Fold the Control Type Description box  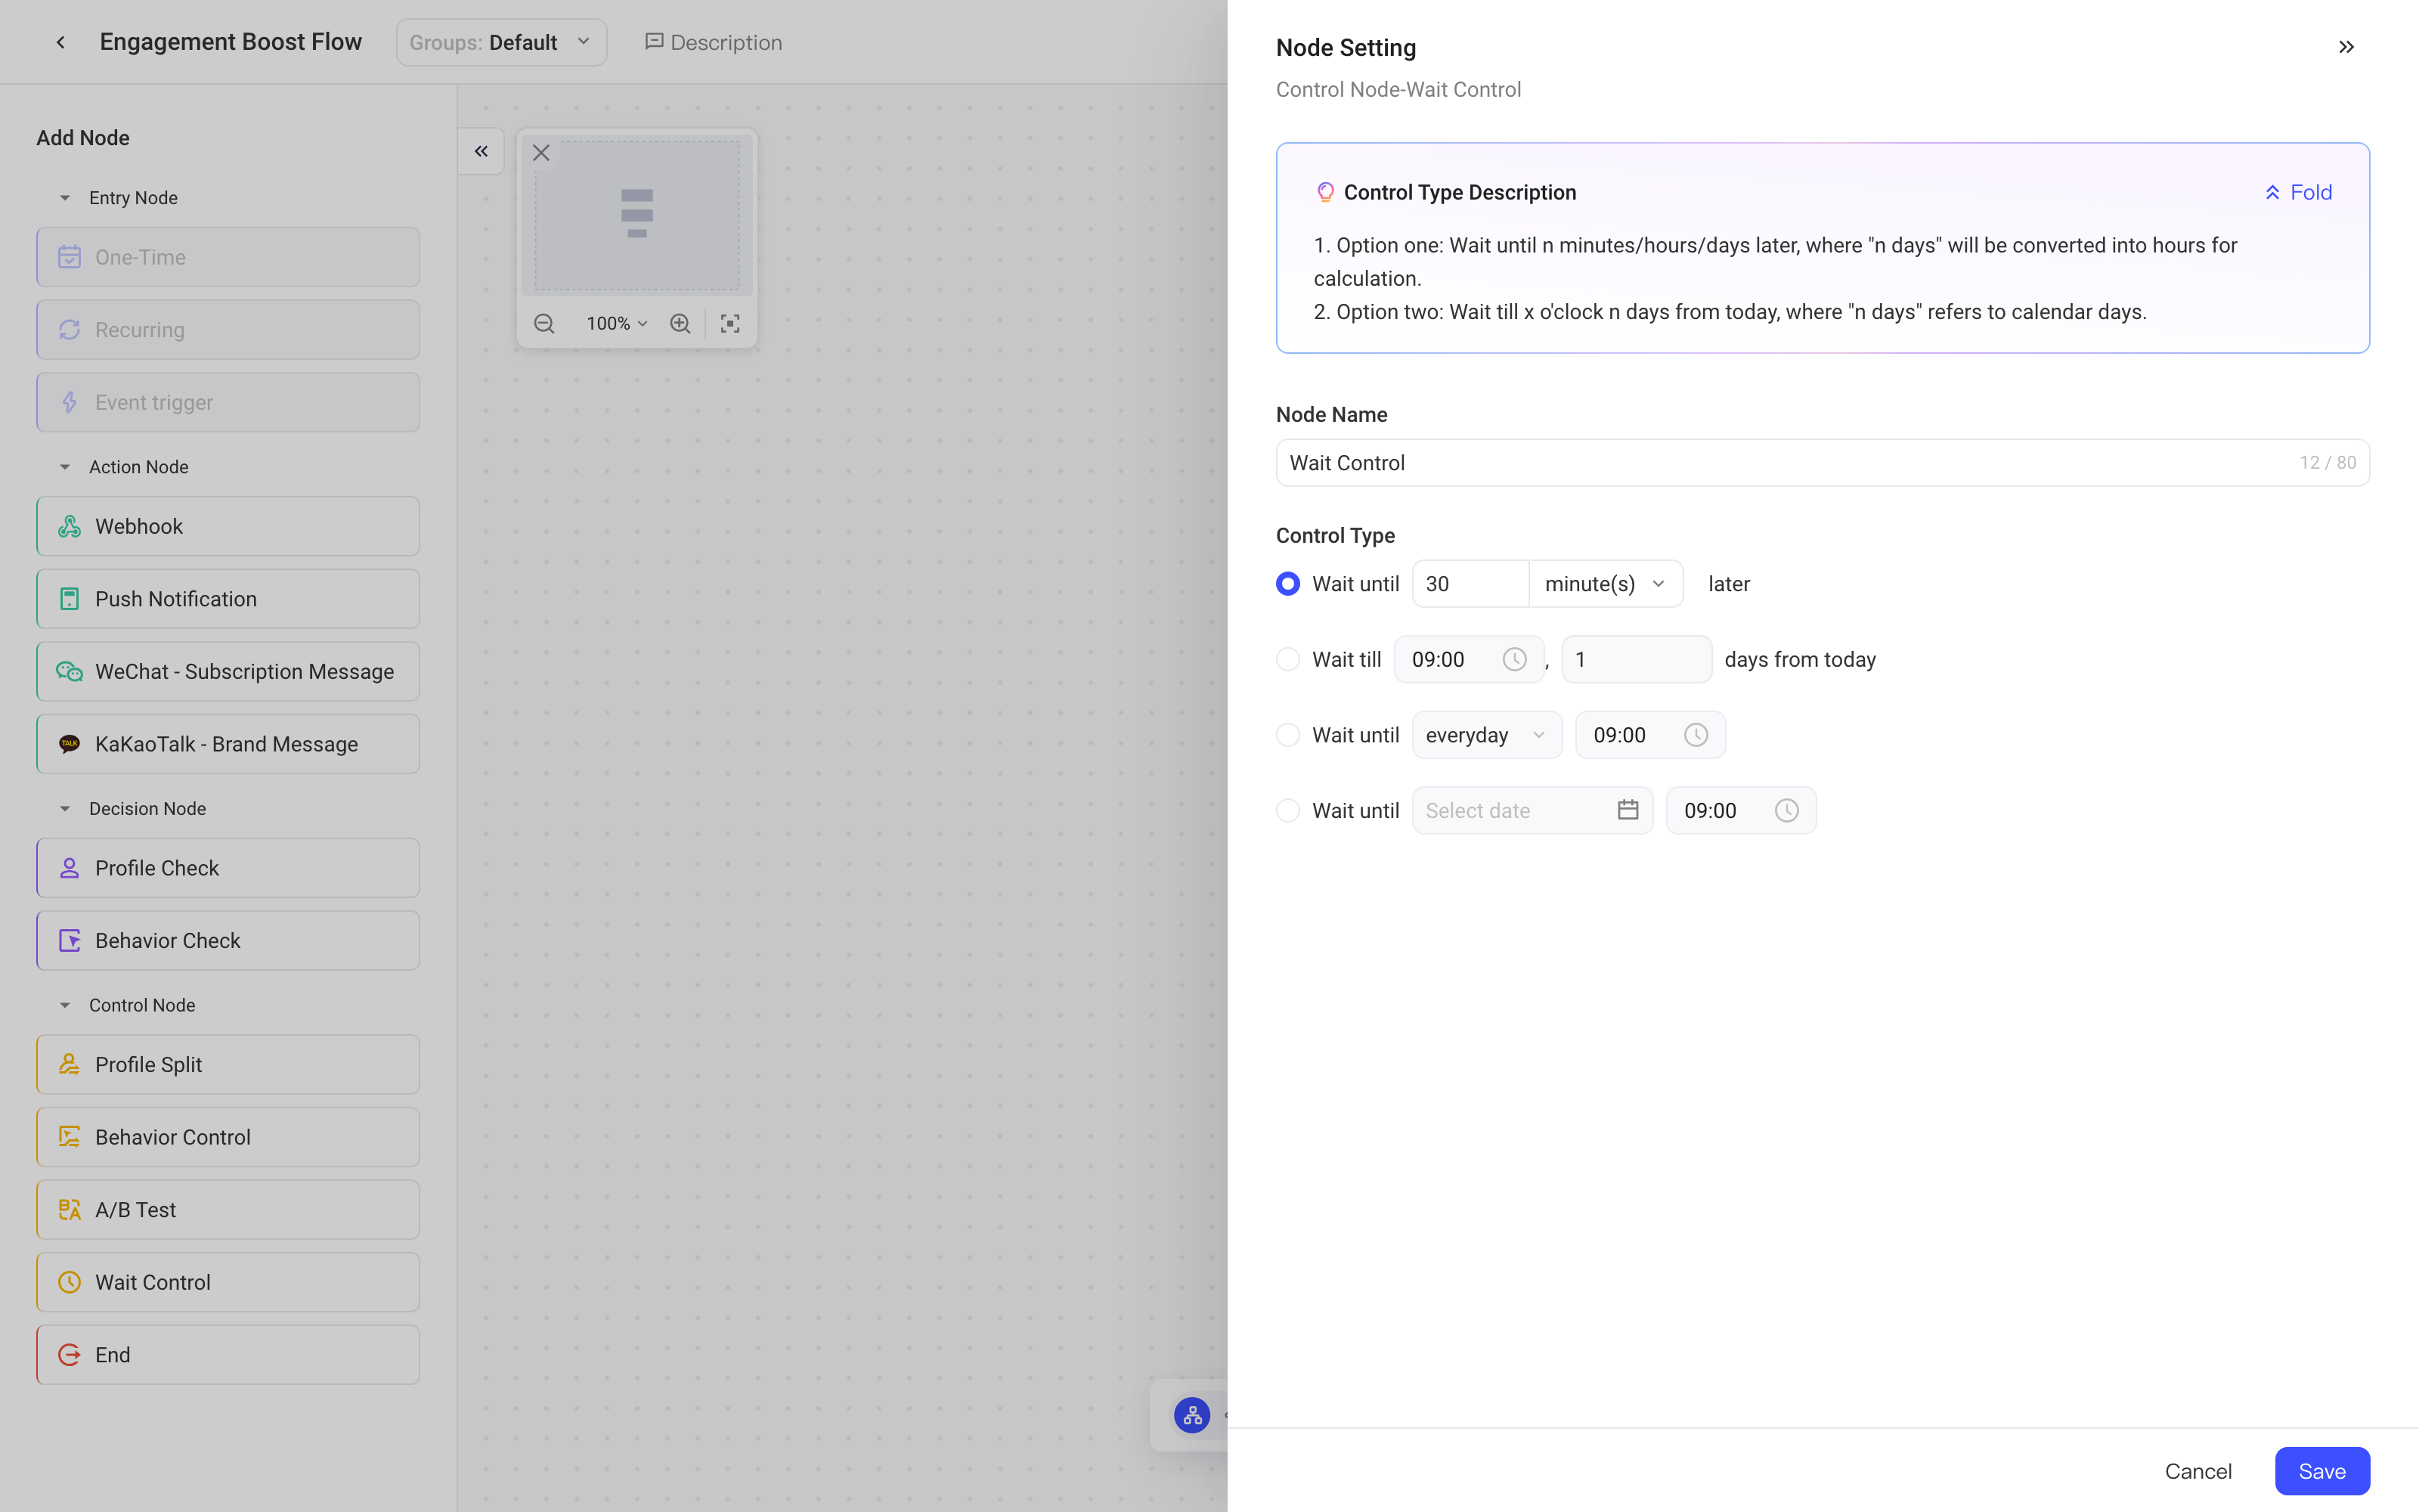pos(2298,192)
